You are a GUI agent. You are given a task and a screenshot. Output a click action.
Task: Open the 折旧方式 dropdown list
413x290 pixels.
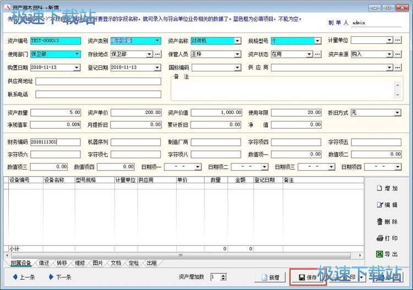pyautogui.click(x=397, y=113)
